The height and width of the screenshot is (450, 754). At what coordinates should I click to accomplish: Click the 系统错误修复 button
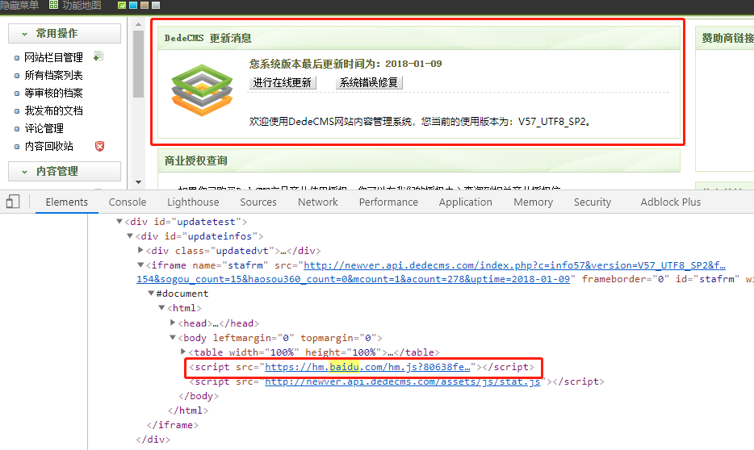click(x=369, y=82)
